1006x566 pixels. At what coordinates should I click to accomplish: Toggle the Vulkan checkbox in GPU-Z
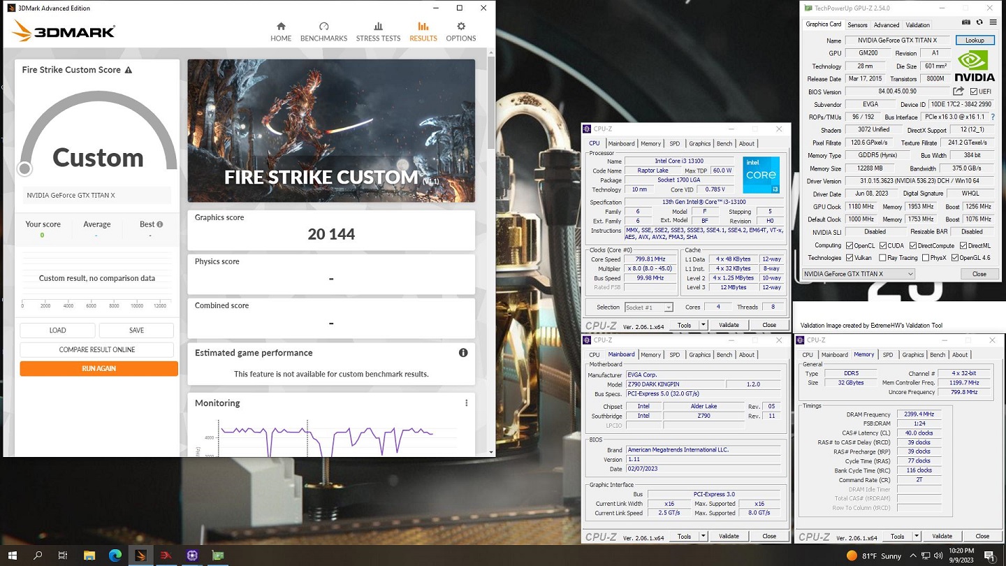[850, 258]
